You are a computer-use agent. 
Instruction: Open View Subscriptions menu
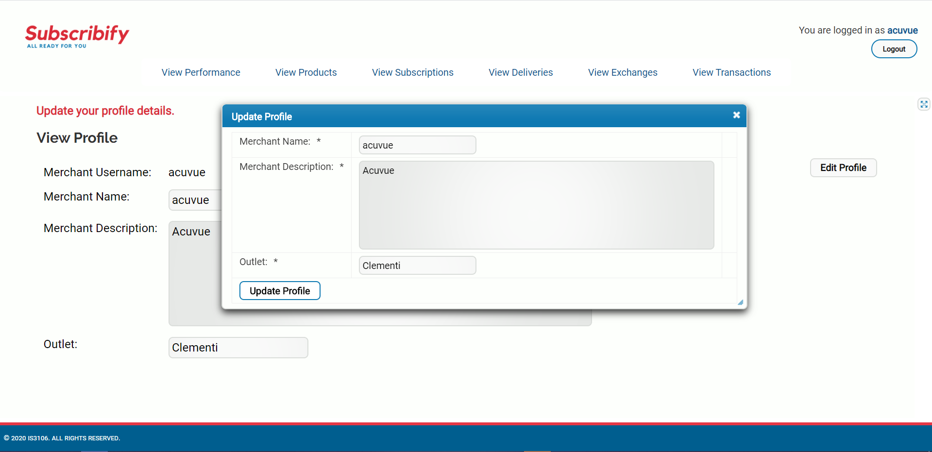(413, 72)
